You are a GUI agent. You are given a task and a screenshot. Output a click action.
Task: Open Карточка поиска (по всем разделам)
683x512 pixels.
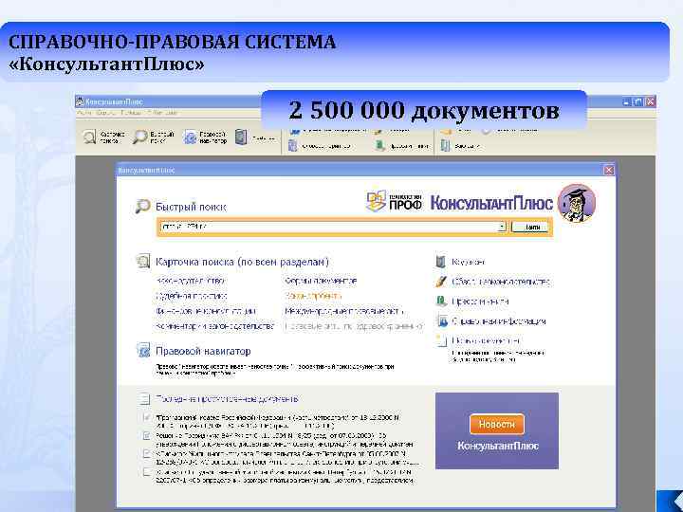coord(242,262)
